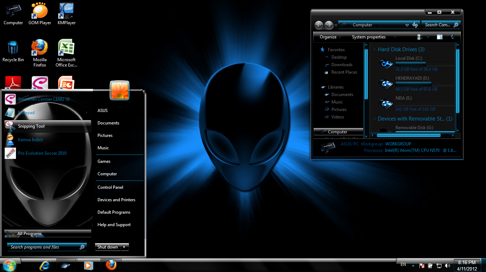Toggle the preview pane in Explorer
486x272 pixels.
point(440,37)
